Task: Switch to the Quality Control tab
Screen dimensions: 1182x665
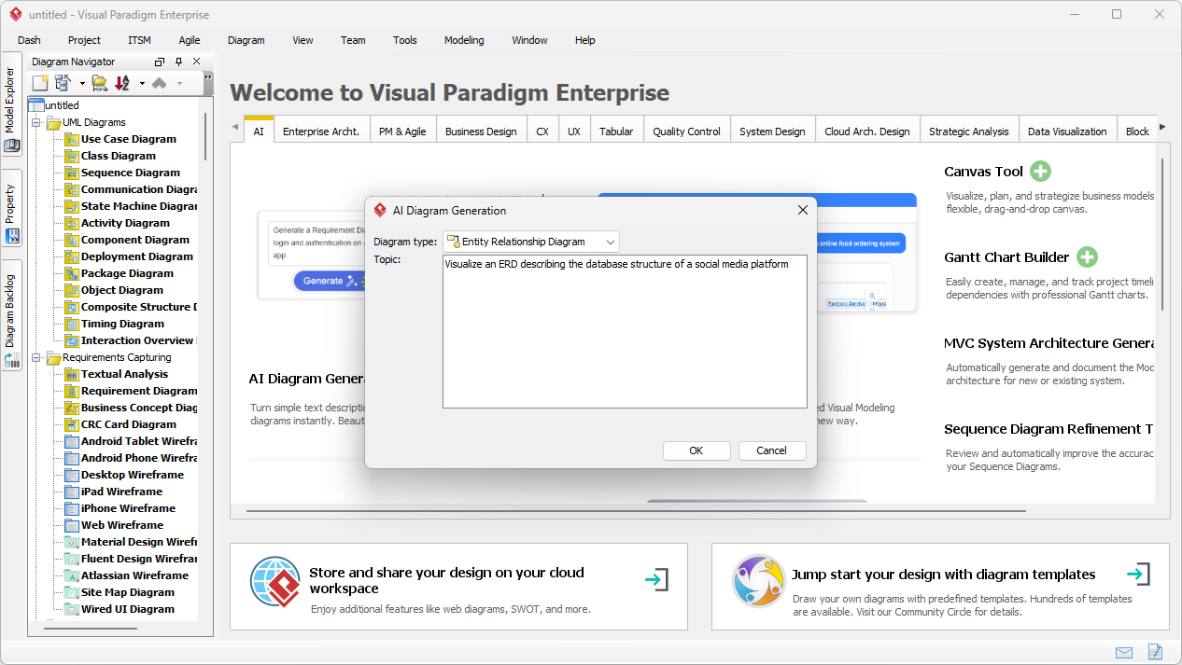Action: pos(686,130)
